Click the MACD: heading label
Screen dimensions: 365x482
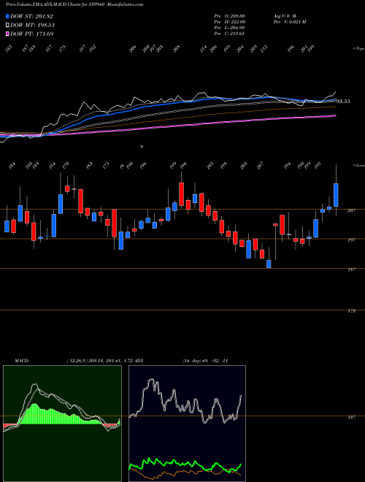[x=21, y=361]
